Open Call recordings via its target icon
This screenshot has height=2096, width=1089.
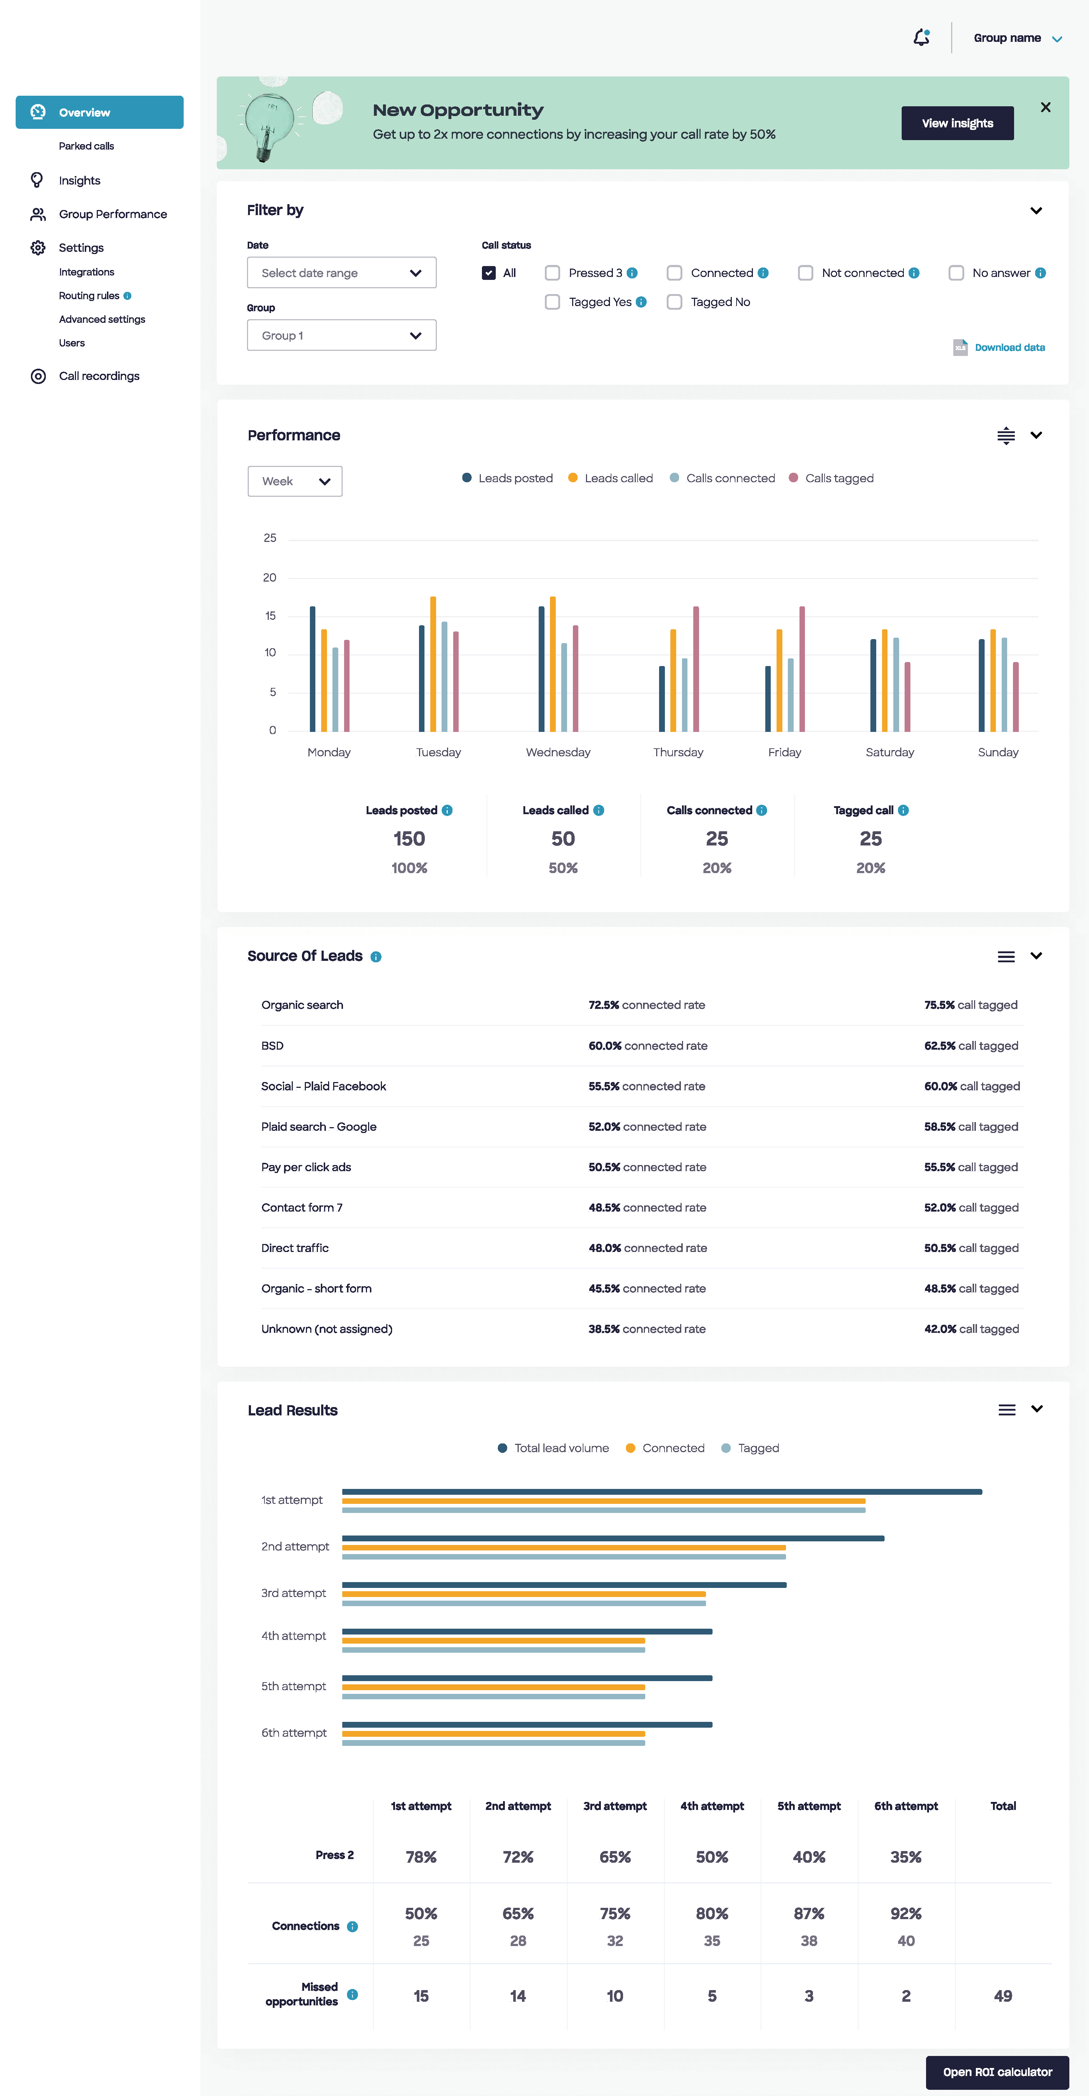click(38, 376)
